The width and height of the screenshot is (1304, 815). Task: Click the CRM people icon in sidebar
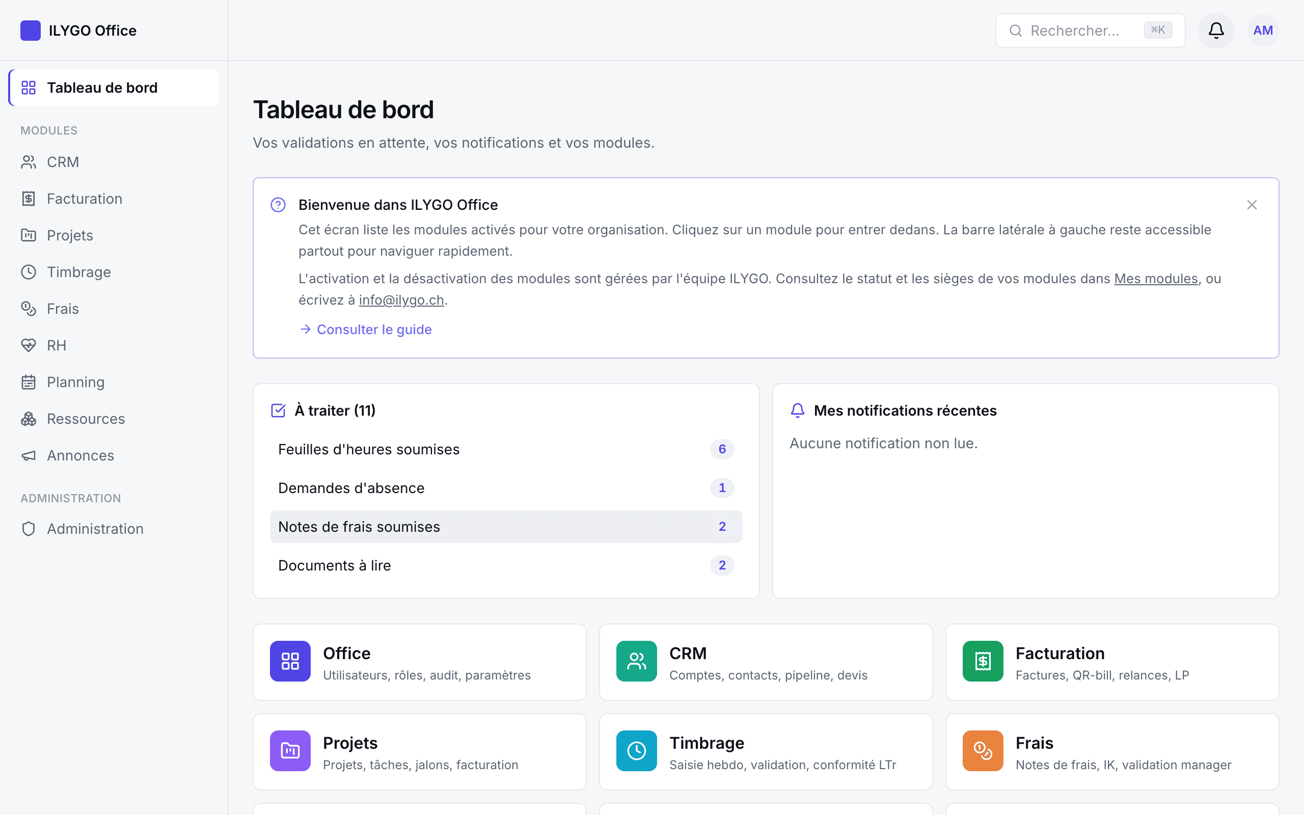coord(29,162)
